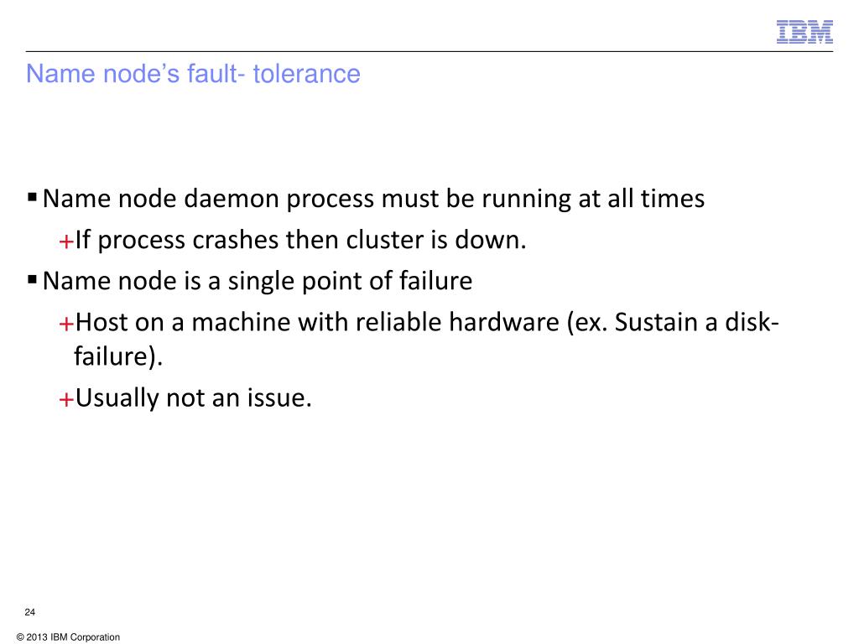Image resolution: width=859 pixels, height=644 pixels.
Task: Click the '© 2013 IBM Corporation' footer
Action: [x=68, y=637]
